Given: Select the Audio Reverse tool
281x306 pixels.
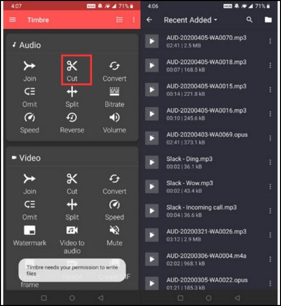Looking at the screenshot, I should tap(72, 123).
